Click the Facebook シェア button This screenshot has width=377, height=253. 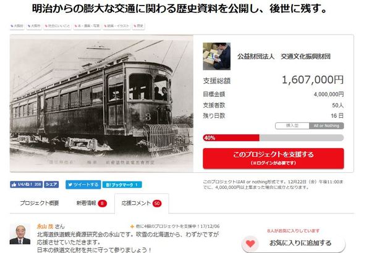point(51,185)
